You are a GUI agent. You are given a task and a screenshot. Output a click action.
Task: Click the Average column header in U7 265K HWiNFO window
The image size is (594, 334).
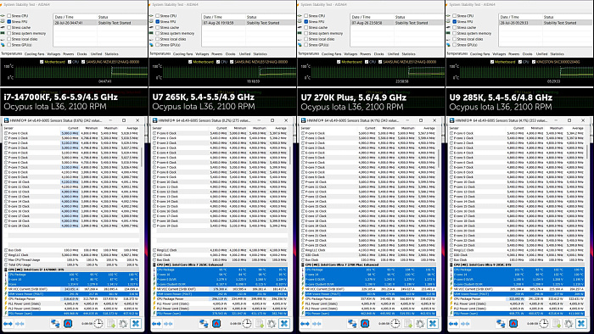point(280,128)
